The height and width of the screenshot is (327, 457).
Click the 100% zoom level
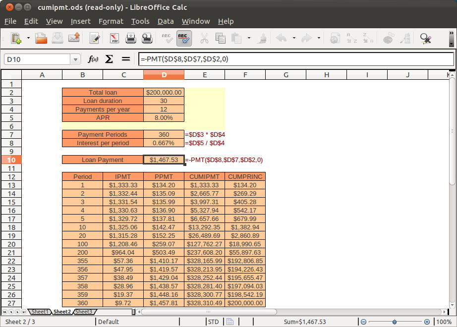(x=444, y=322)
